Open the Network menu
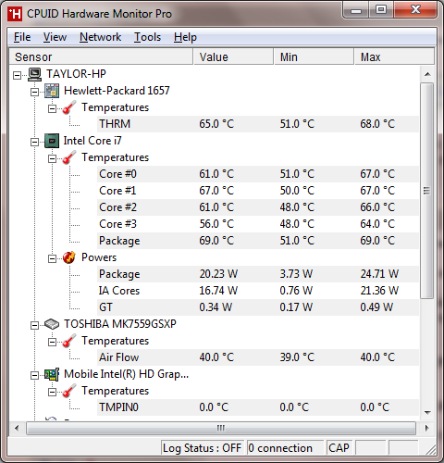Image resolution: width=444 pixels, height=463 pixels. pyautogui.click(x=100, y=37)
